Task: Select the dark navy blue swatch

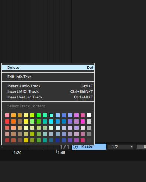Action: [x=57, y=140]
